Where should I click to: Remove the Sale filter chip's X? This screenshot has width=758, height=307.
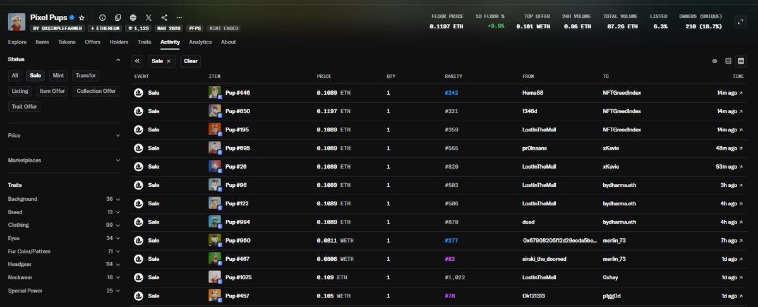[x=169, y=61]
